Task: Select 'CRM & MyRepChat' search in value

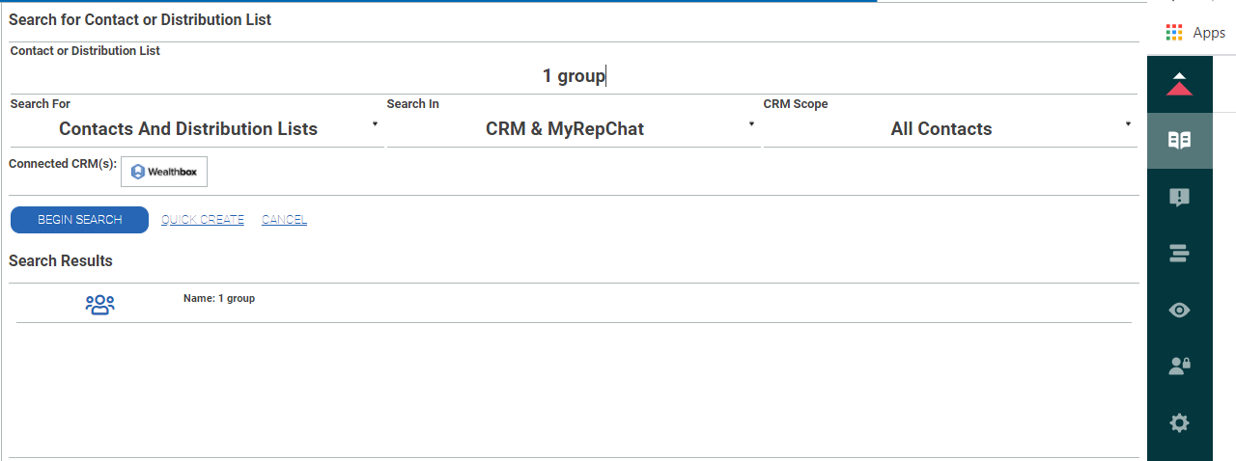Action: (564, 129)
